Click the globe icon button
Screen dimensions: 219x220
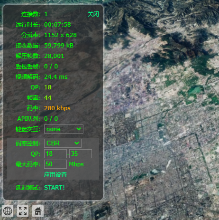[x=8, y=211]
